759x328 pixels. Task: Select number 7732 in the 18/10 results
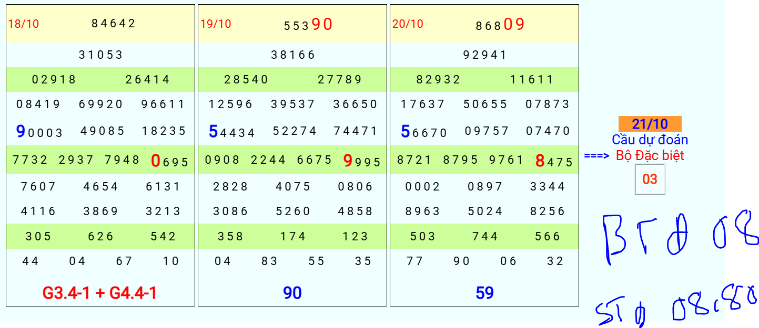[x=31, y=160]
